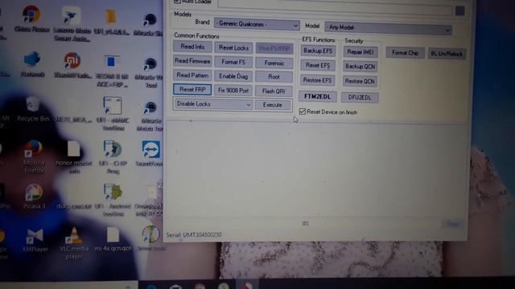Expand the Disable Locks dropdown

[212, 104]
